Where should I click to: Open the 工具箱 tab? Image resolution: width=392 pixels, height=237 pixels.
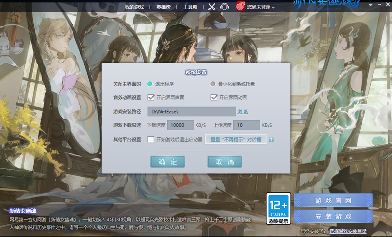tap(190, 7)
